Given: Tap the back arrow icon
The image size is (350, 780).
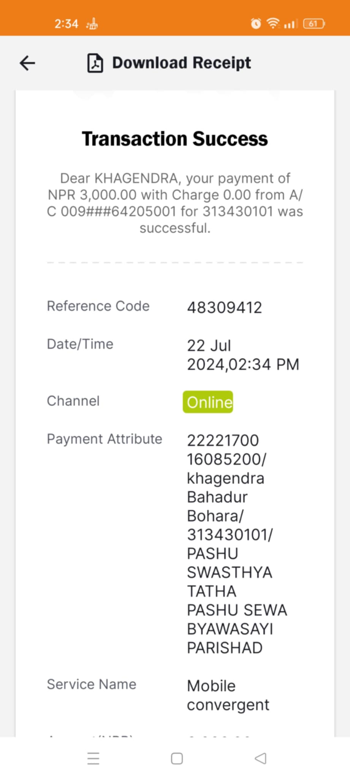Looking at the screenshot, I should tap(27, 63).
